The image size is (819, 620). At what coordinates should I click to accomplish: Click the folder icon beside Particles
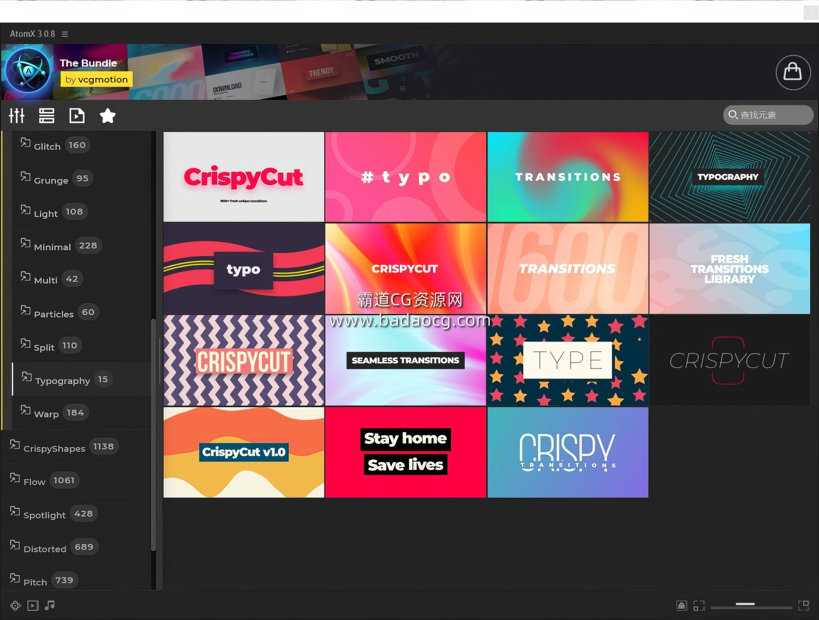[26, 310]
